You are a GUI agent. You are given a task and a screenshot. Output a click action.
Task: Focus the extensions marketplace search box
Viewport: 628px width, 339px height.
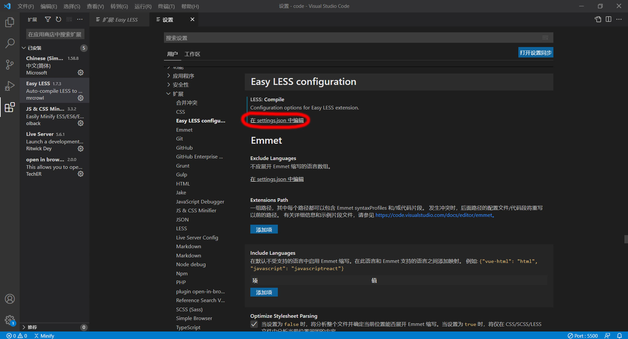(x=55, y=34)
